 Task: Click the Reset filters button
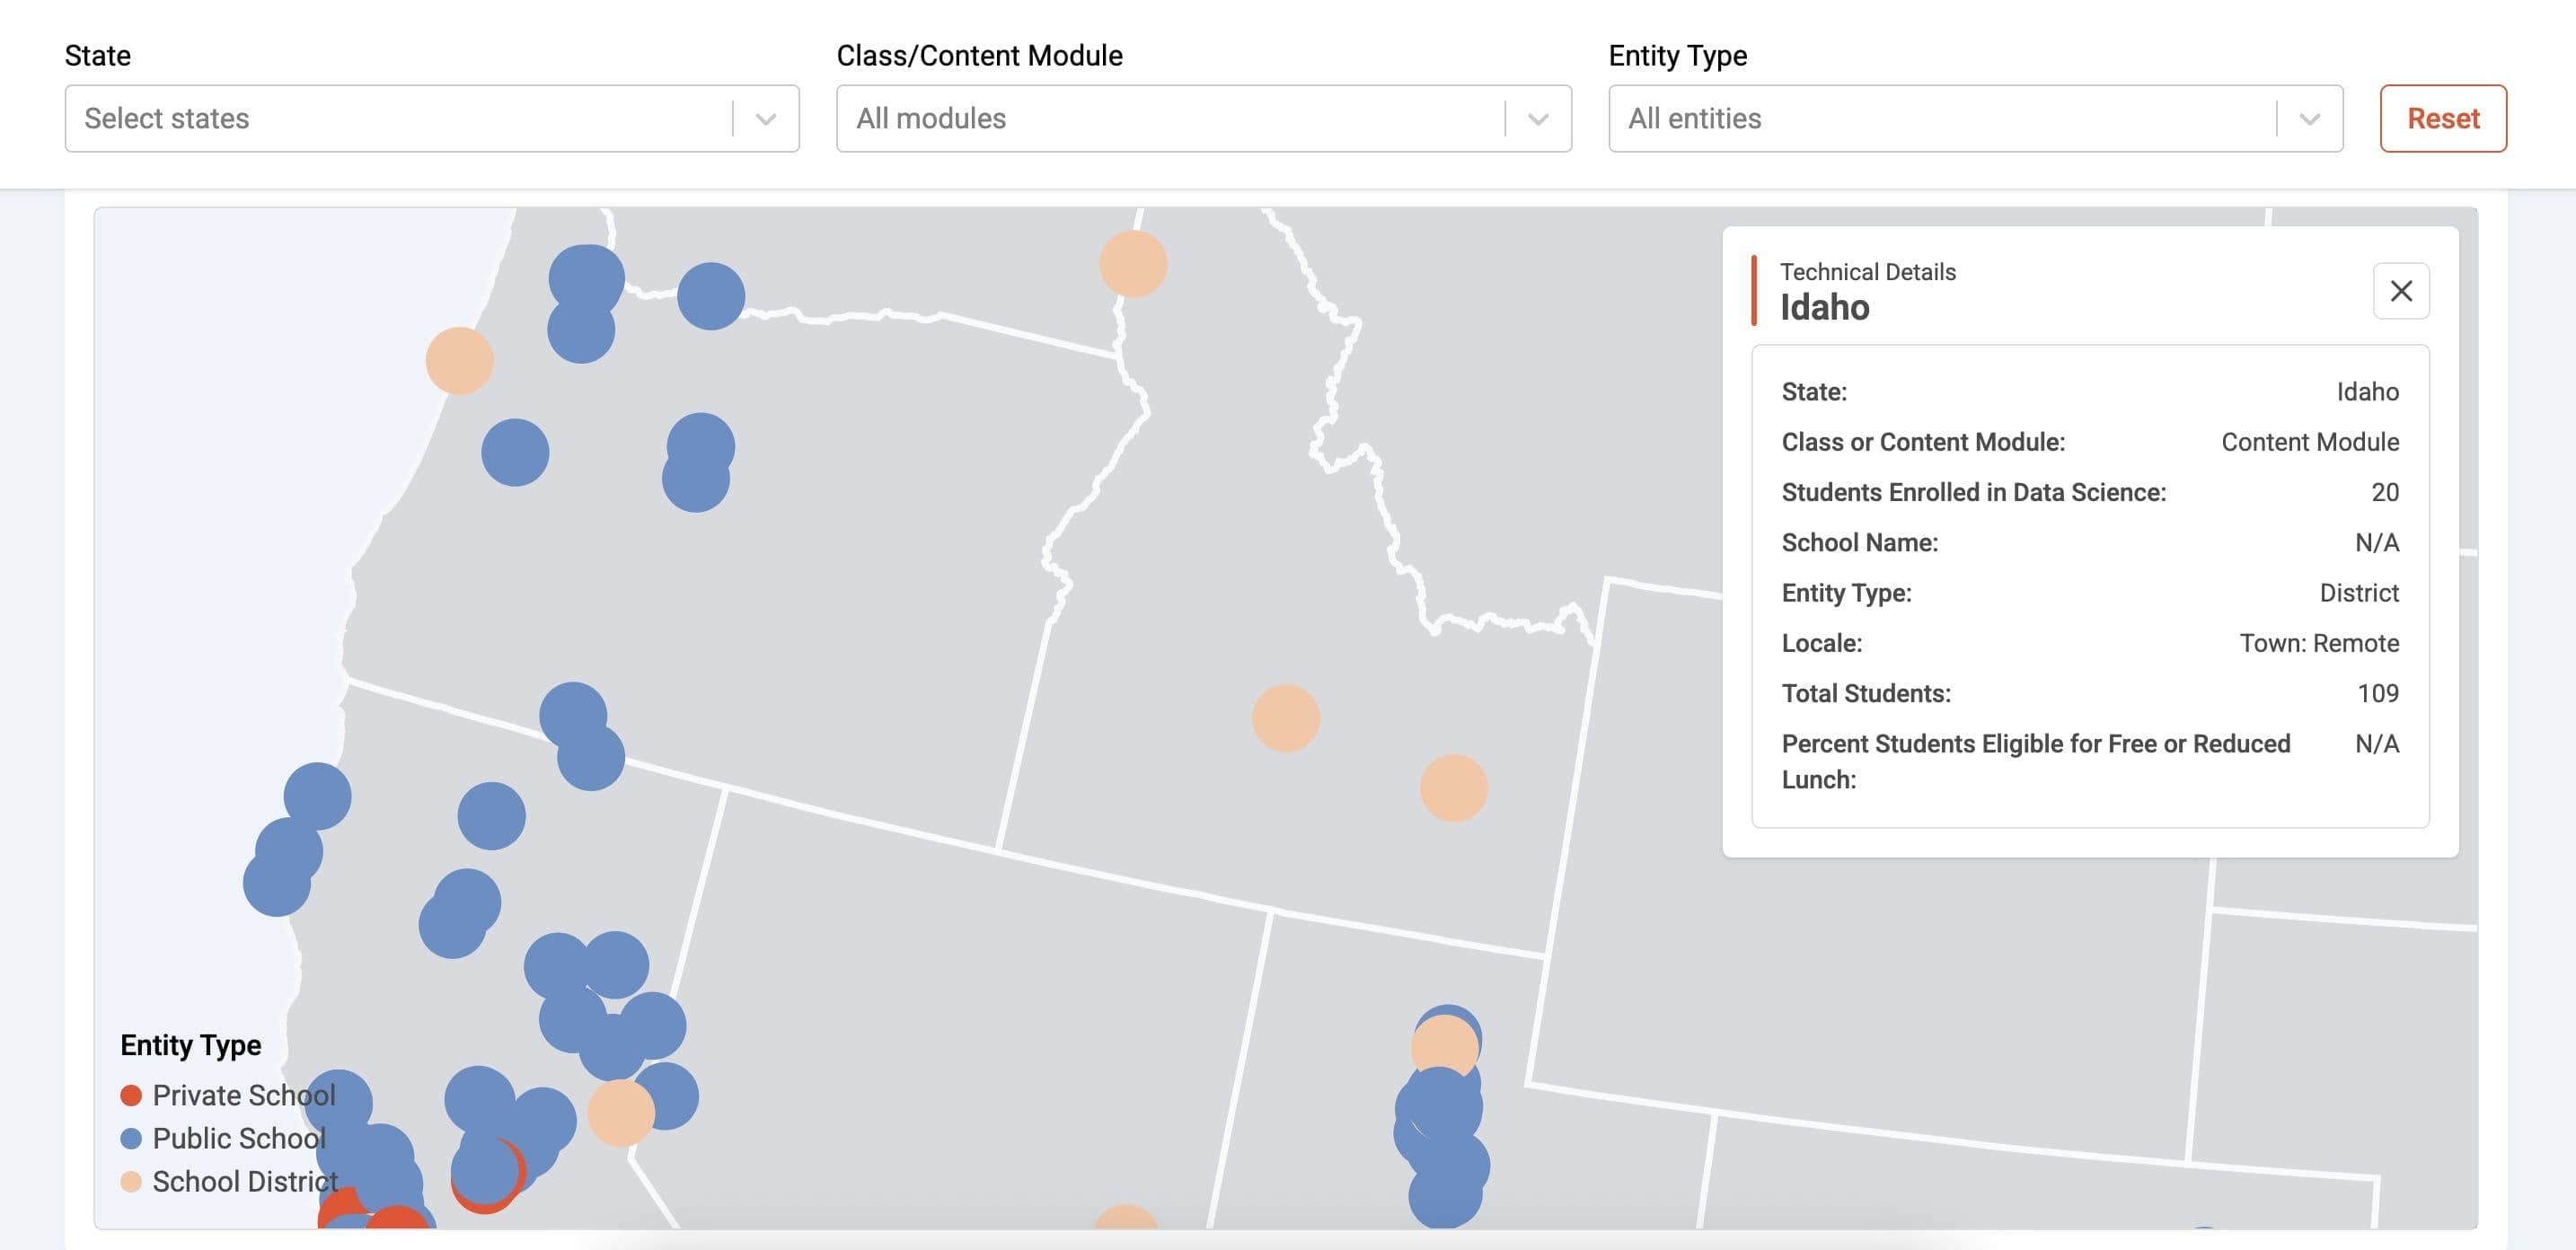click(2442, 118)
